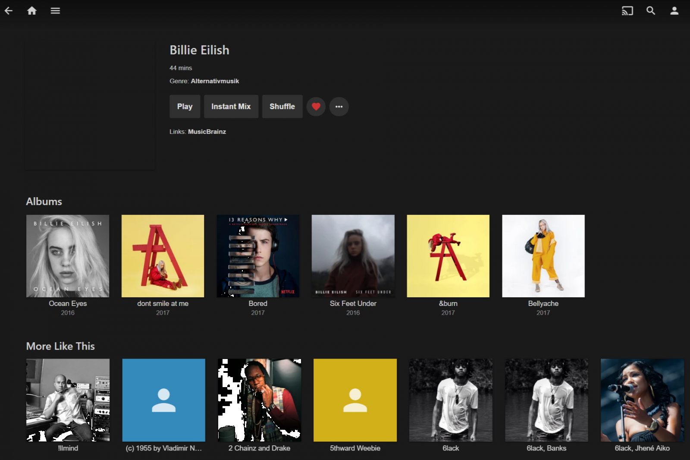
Task: Open the hamburger menu
Action: (x=55, y=11)
